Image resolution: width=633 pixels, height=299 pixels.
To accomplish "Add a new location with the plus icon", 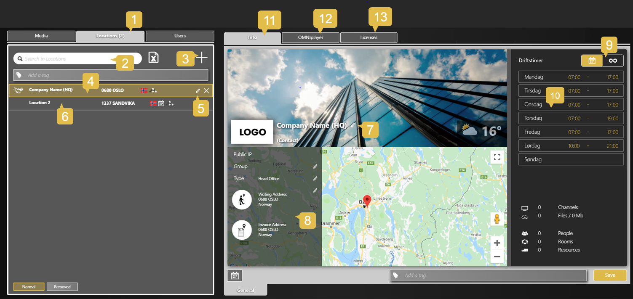I will tap(202, 58).
